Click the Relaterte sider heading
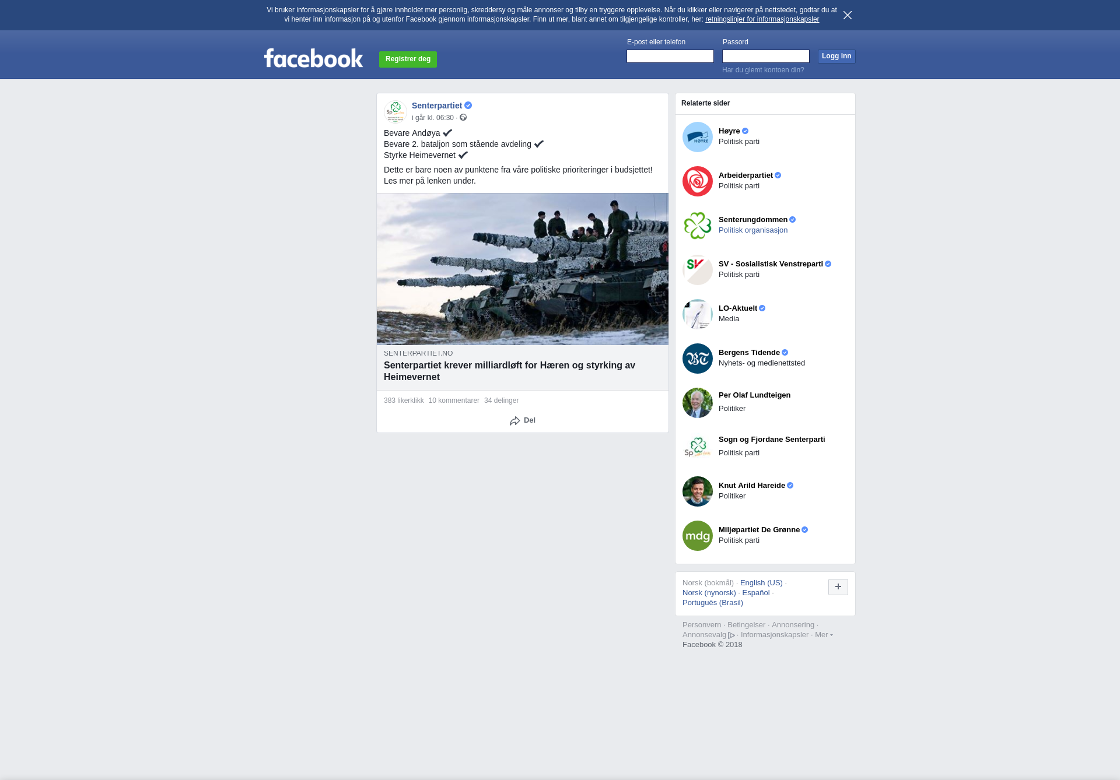The height and width of the screenshot is (780, 1120). coord(705,103)
